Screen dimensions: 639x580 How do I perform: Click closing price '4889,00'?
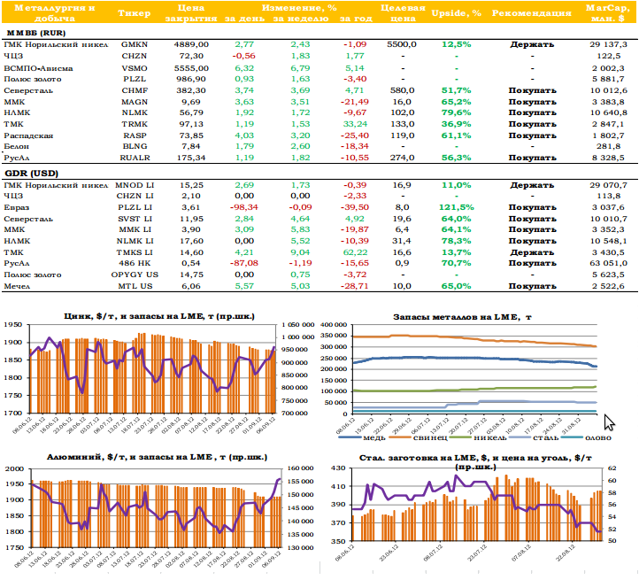click(x=191, y=44)
